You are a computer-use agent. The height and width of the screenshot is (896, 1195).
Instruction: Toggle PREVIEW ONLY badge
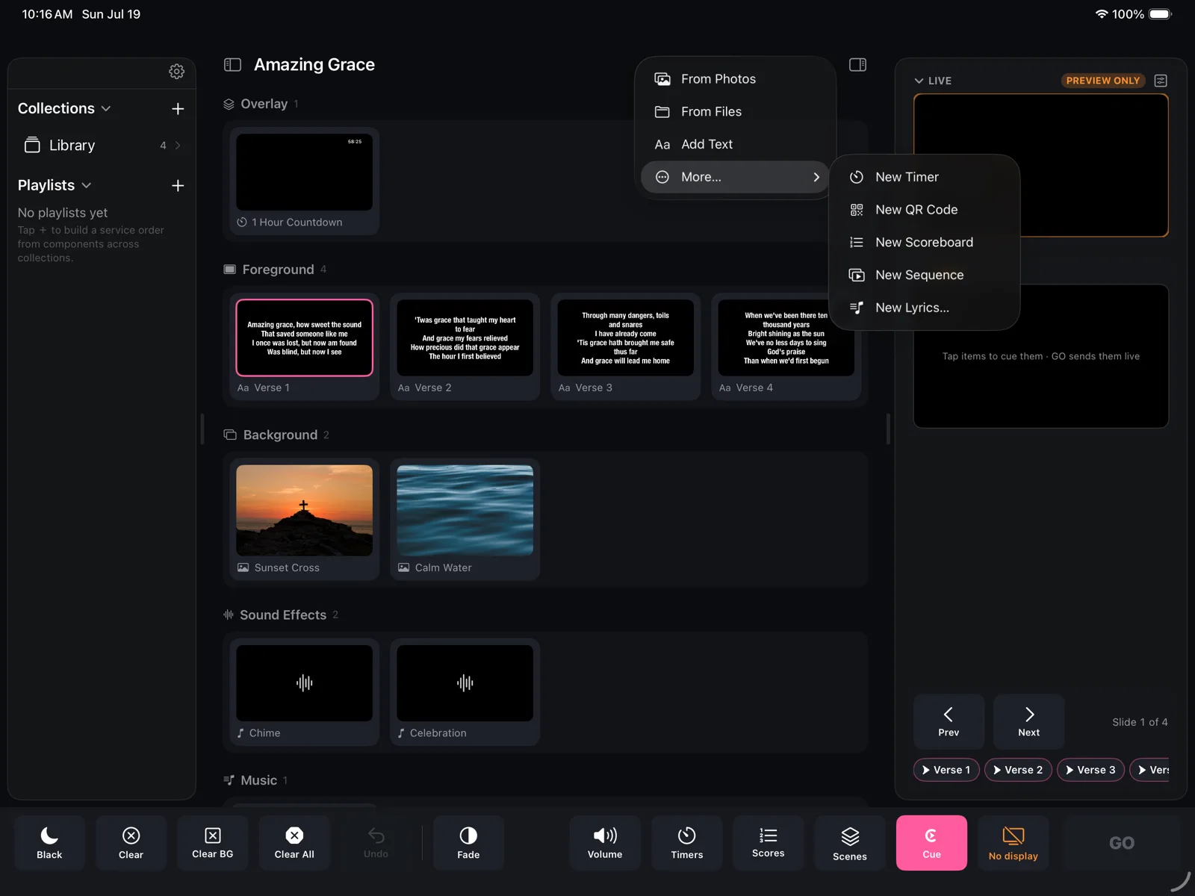[1102, 81]
